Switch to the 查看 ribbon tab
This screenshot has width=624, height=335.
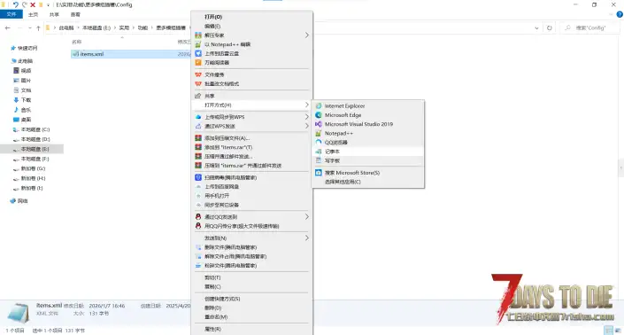(x=75, y=14)
